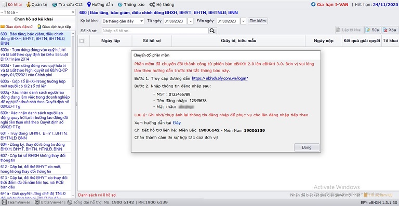Click the Ngày lập column header
Image resolution: width=399 pixels, height=206 pixels.
point(111,41)
